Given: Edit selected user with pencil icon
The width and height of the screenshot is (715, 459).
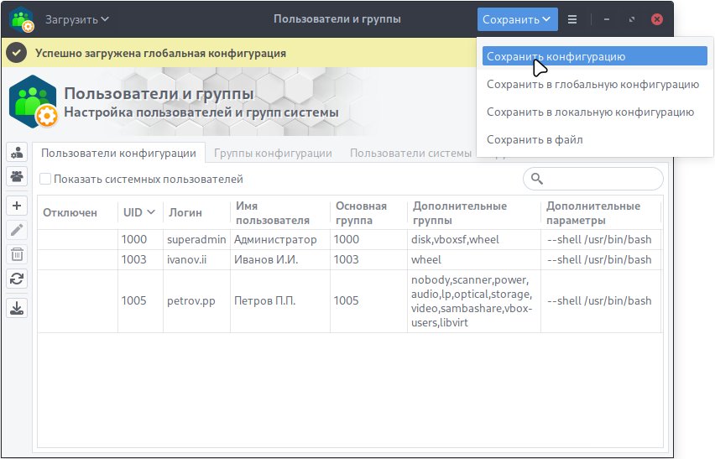Looking at the screenshot, I should click(x=17, y=230).
